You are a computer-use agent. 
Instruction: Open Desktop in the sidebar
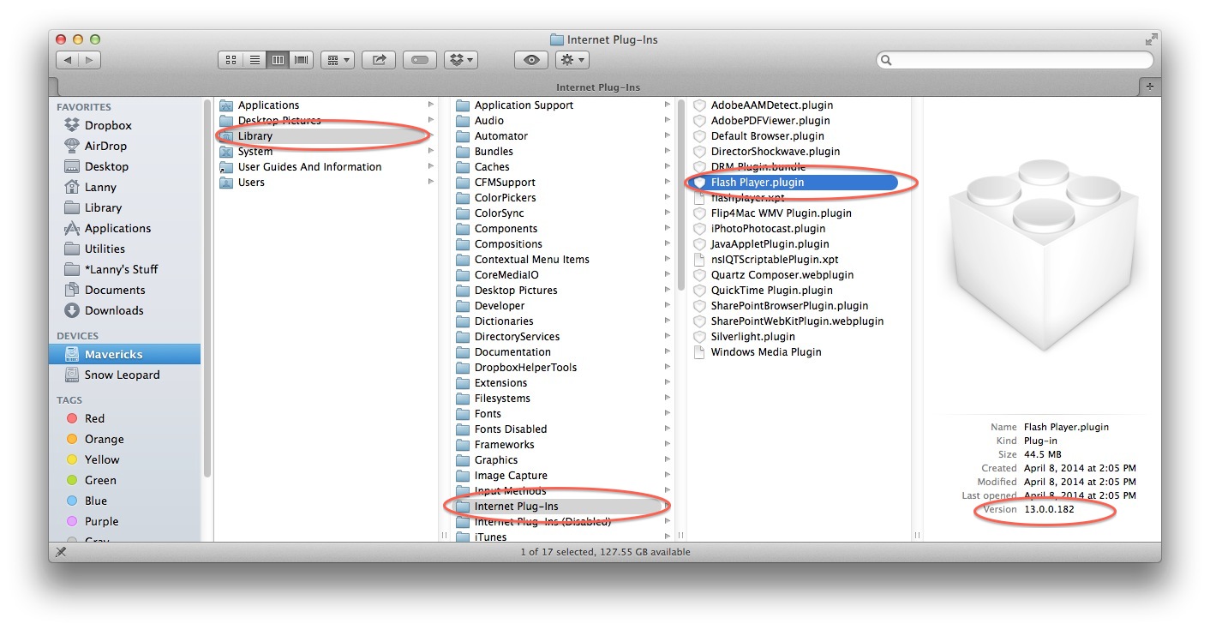pyautogui.click(x=106, y=166)
